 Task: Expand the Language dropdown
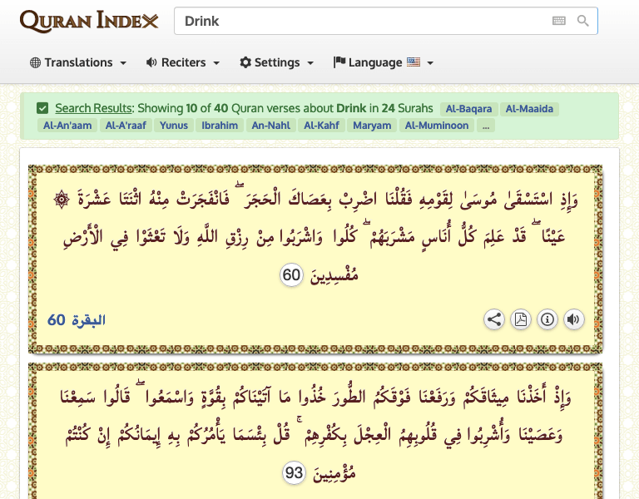(384, 62)
